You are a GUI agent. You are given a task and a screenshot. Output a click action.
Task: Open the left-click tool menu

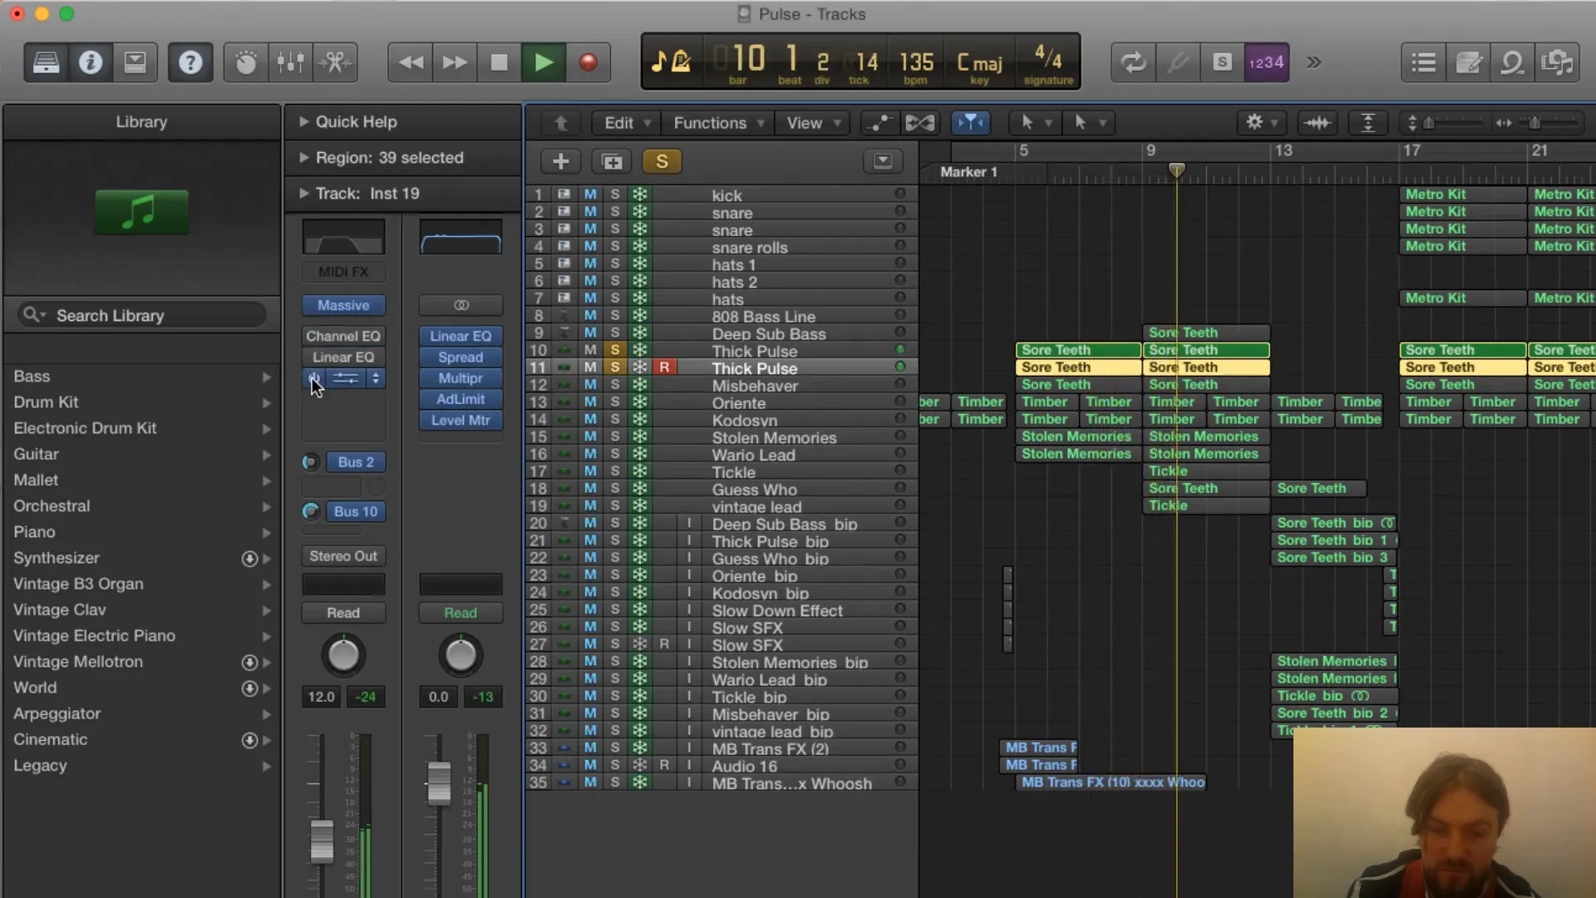1035,123
